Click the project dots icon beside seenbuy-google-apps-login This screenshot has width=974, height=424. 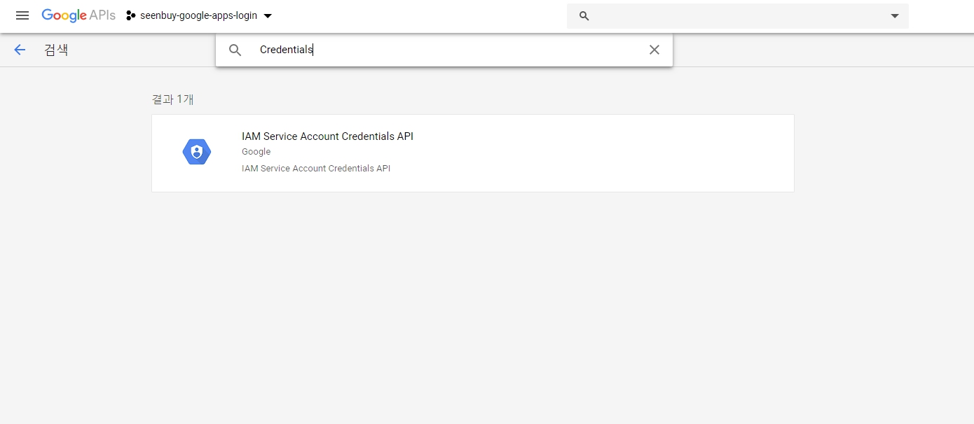point(130,15)
